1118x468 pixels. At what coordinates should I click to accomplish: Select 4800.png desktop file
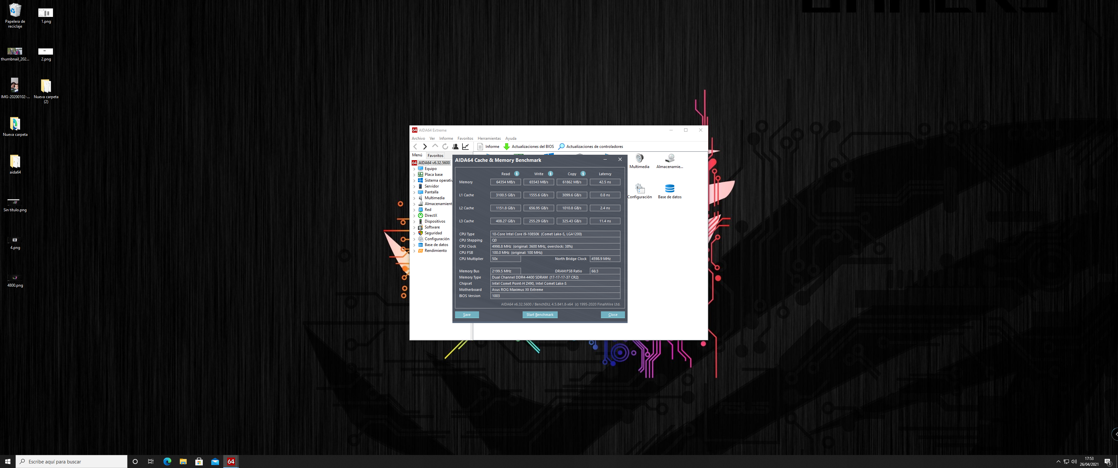15,280
